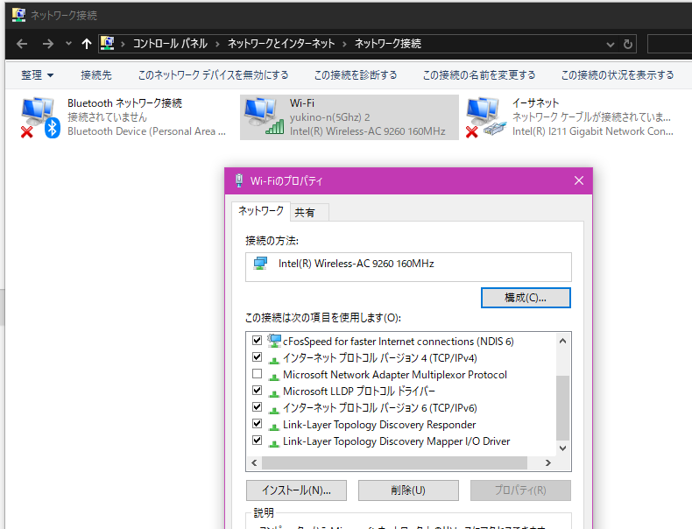Toggle TCP/IPv4 protocol checkbox
This screenshot has width=692, height=529.
(x=257, y=357)
